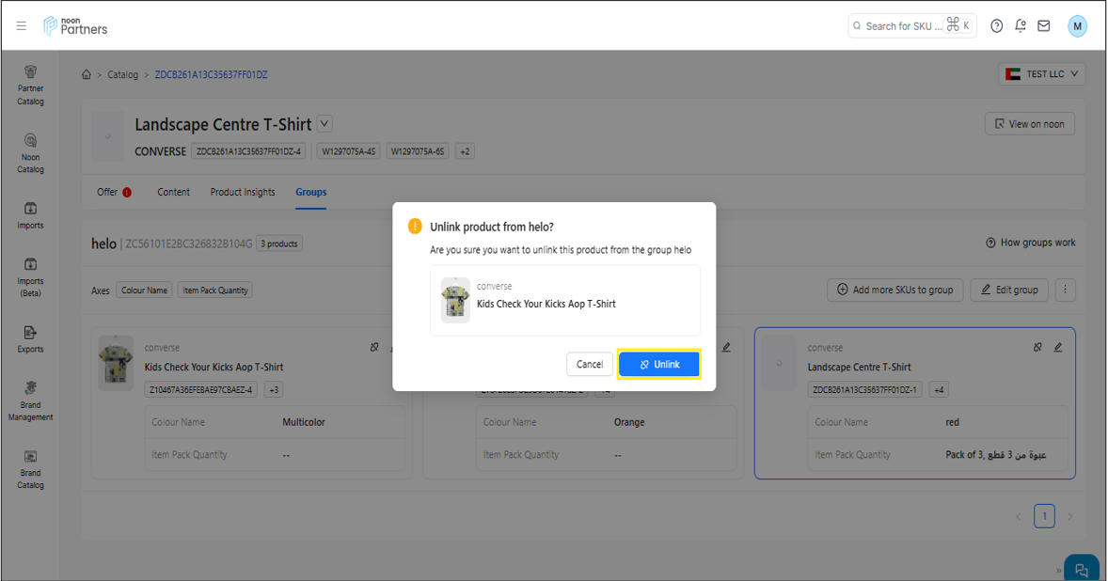The height and width of the screenshot is (581, 1108).
Task: Switch to the Product Insights tab
Action: coord(243,192)
